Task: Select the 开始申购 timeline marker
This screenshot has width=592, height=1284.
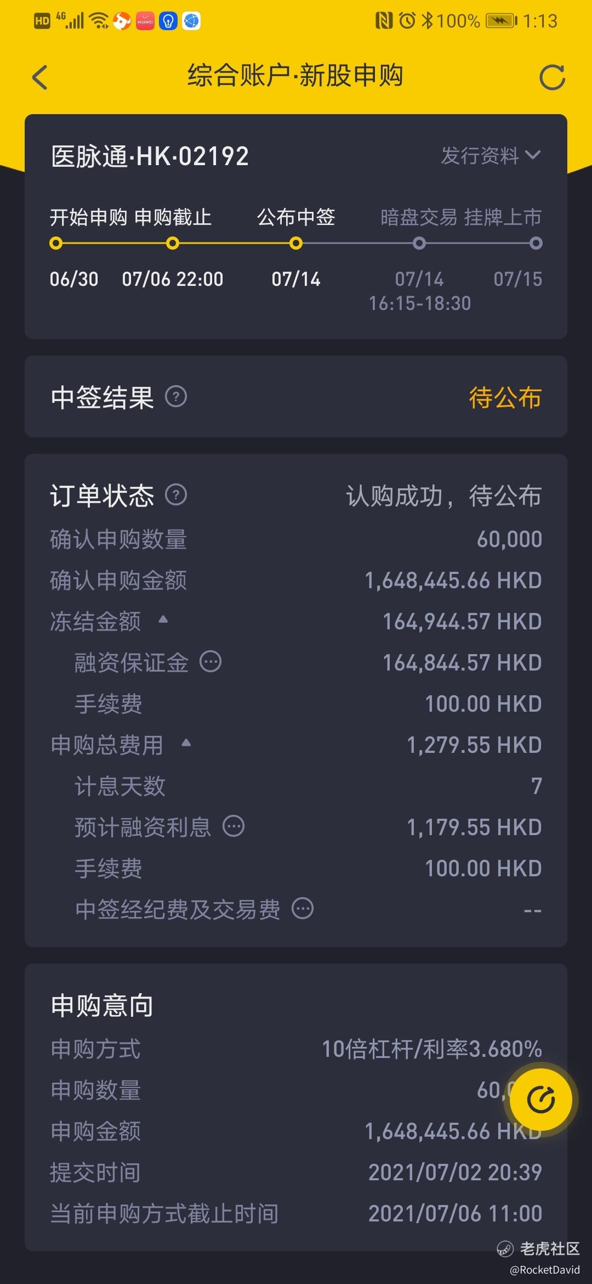Action: click(56, 243)
